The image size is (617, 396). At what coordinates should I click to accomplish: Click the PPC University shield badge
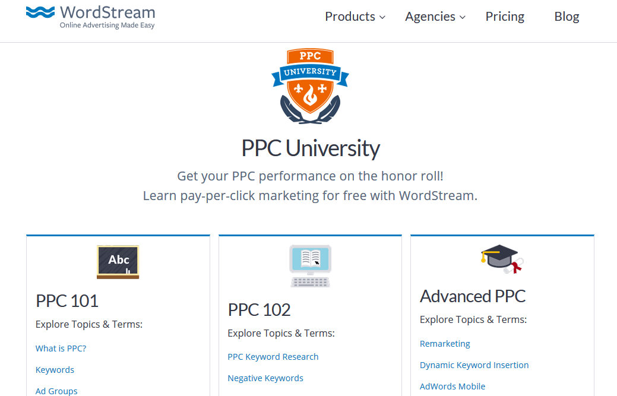pyautogui.click(x=310, y=86)
